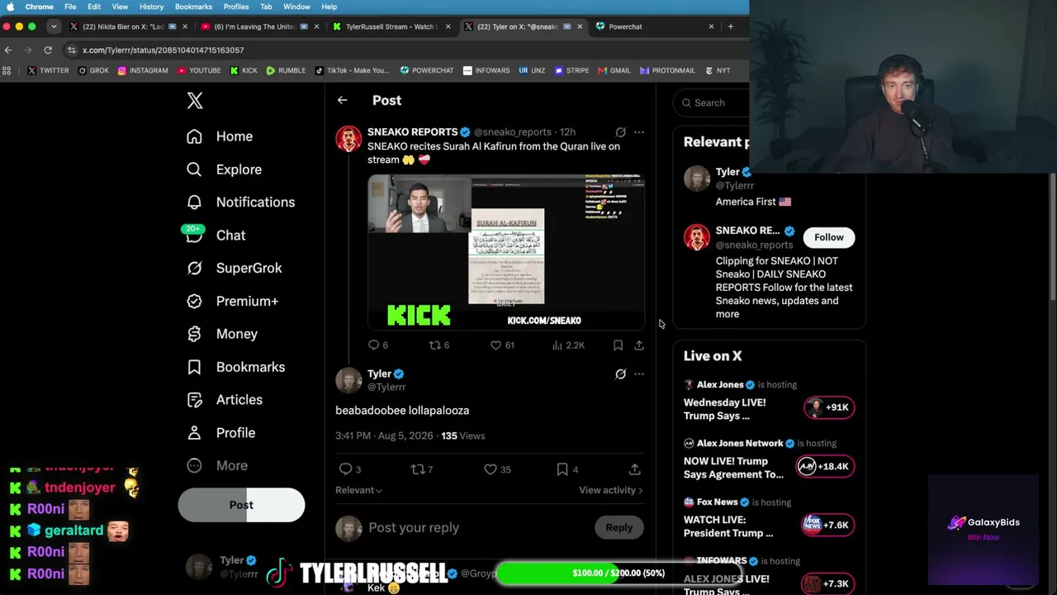Viewport: 1057px width, 595px height.
Task: Open the TWITTER bookmark
Action: [x=48, y=70]
